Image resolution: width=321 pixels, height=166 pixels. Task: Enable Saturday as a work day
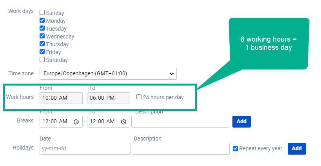pos(42,60)
